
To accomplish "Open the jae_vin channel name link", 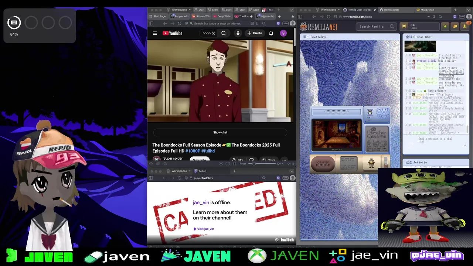I will pos(201,202).
